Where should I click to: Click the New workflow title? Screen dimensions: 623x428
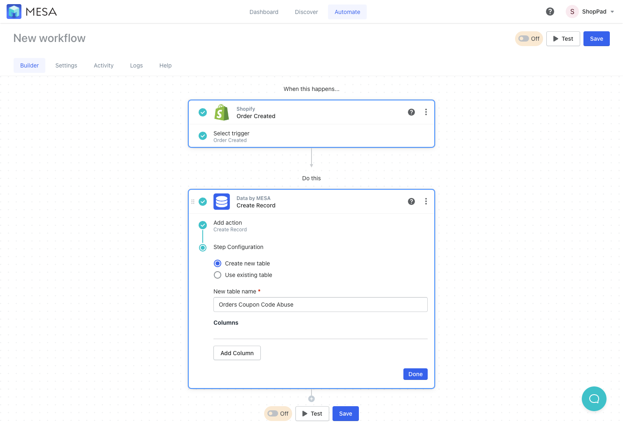[49, 38]
